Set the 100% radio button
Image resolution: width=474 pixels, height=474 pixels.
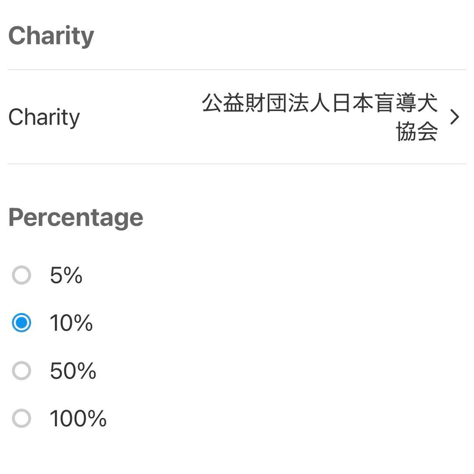tap(22, 418)
